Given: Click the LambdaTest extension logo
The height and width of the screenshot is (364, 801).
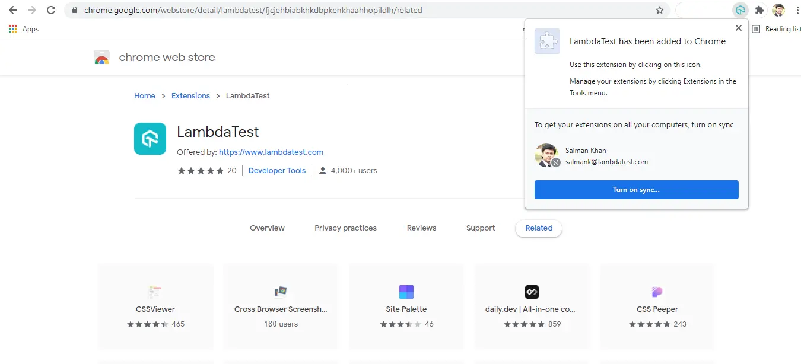Looking at the screenshot, I should tap(150, 139).
